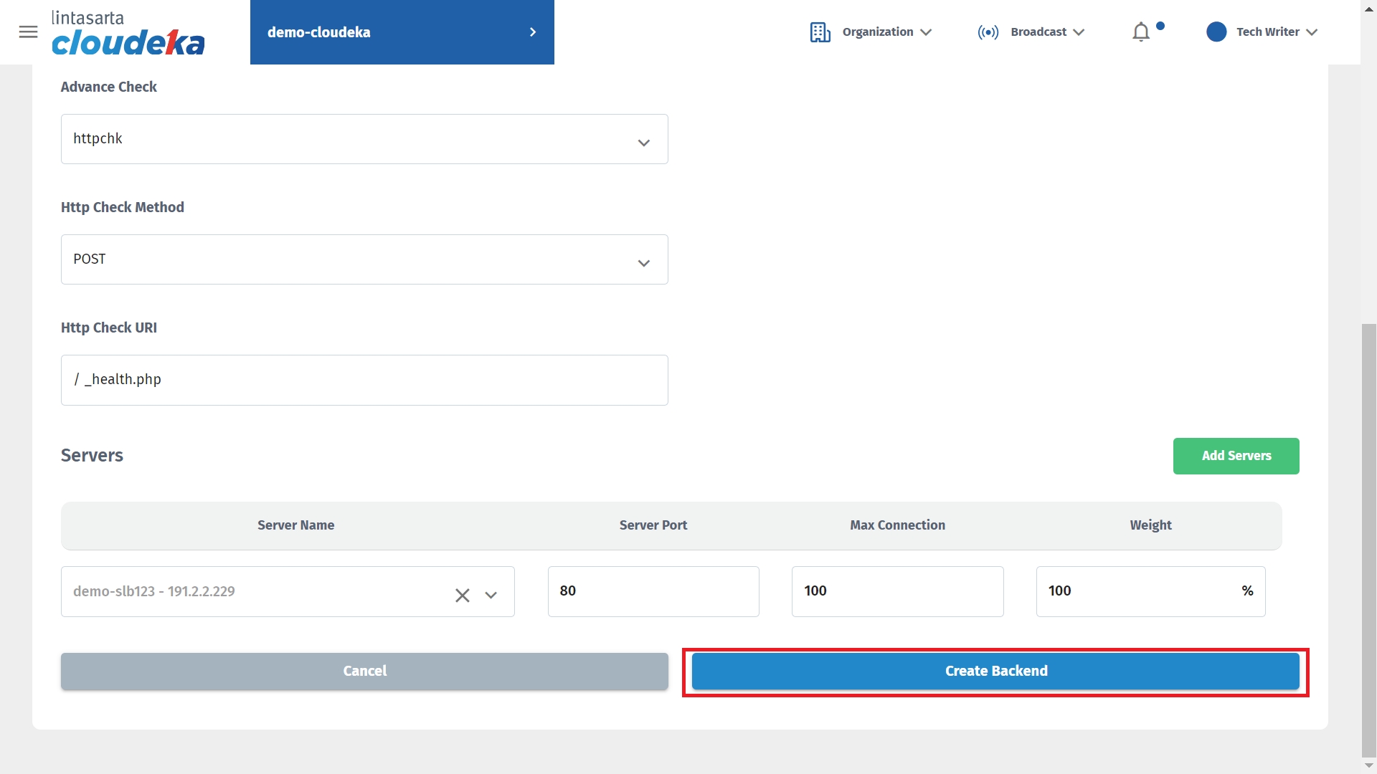1377x774 pixels.
Task: Click the Server Port input field
Action: pos(653,591)
